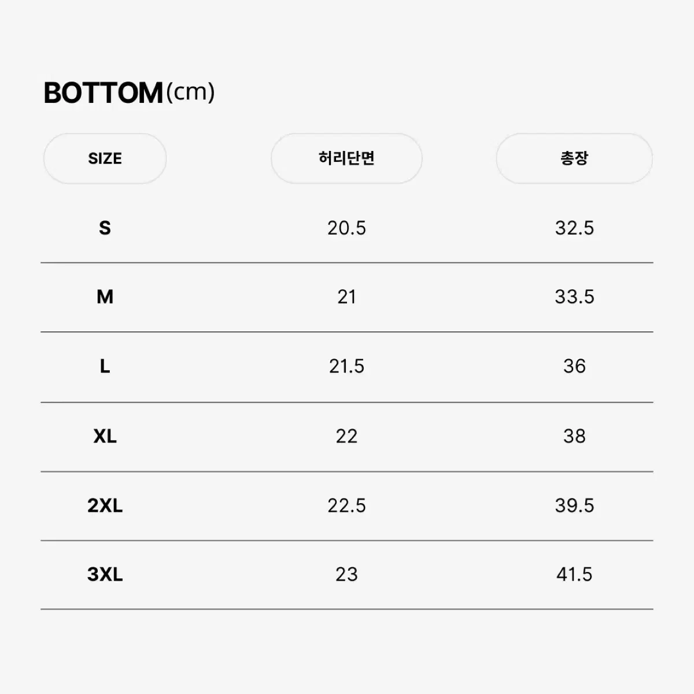The image size is (694, 694).
Task: Select the XL size row label
Action: point(105,436)
